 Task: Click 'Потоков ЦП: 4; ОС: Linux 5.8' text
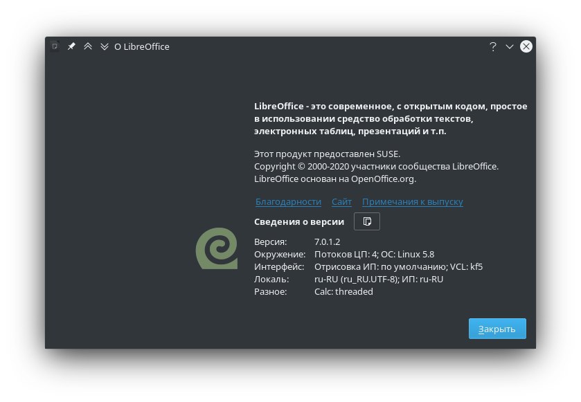point(374,255)
